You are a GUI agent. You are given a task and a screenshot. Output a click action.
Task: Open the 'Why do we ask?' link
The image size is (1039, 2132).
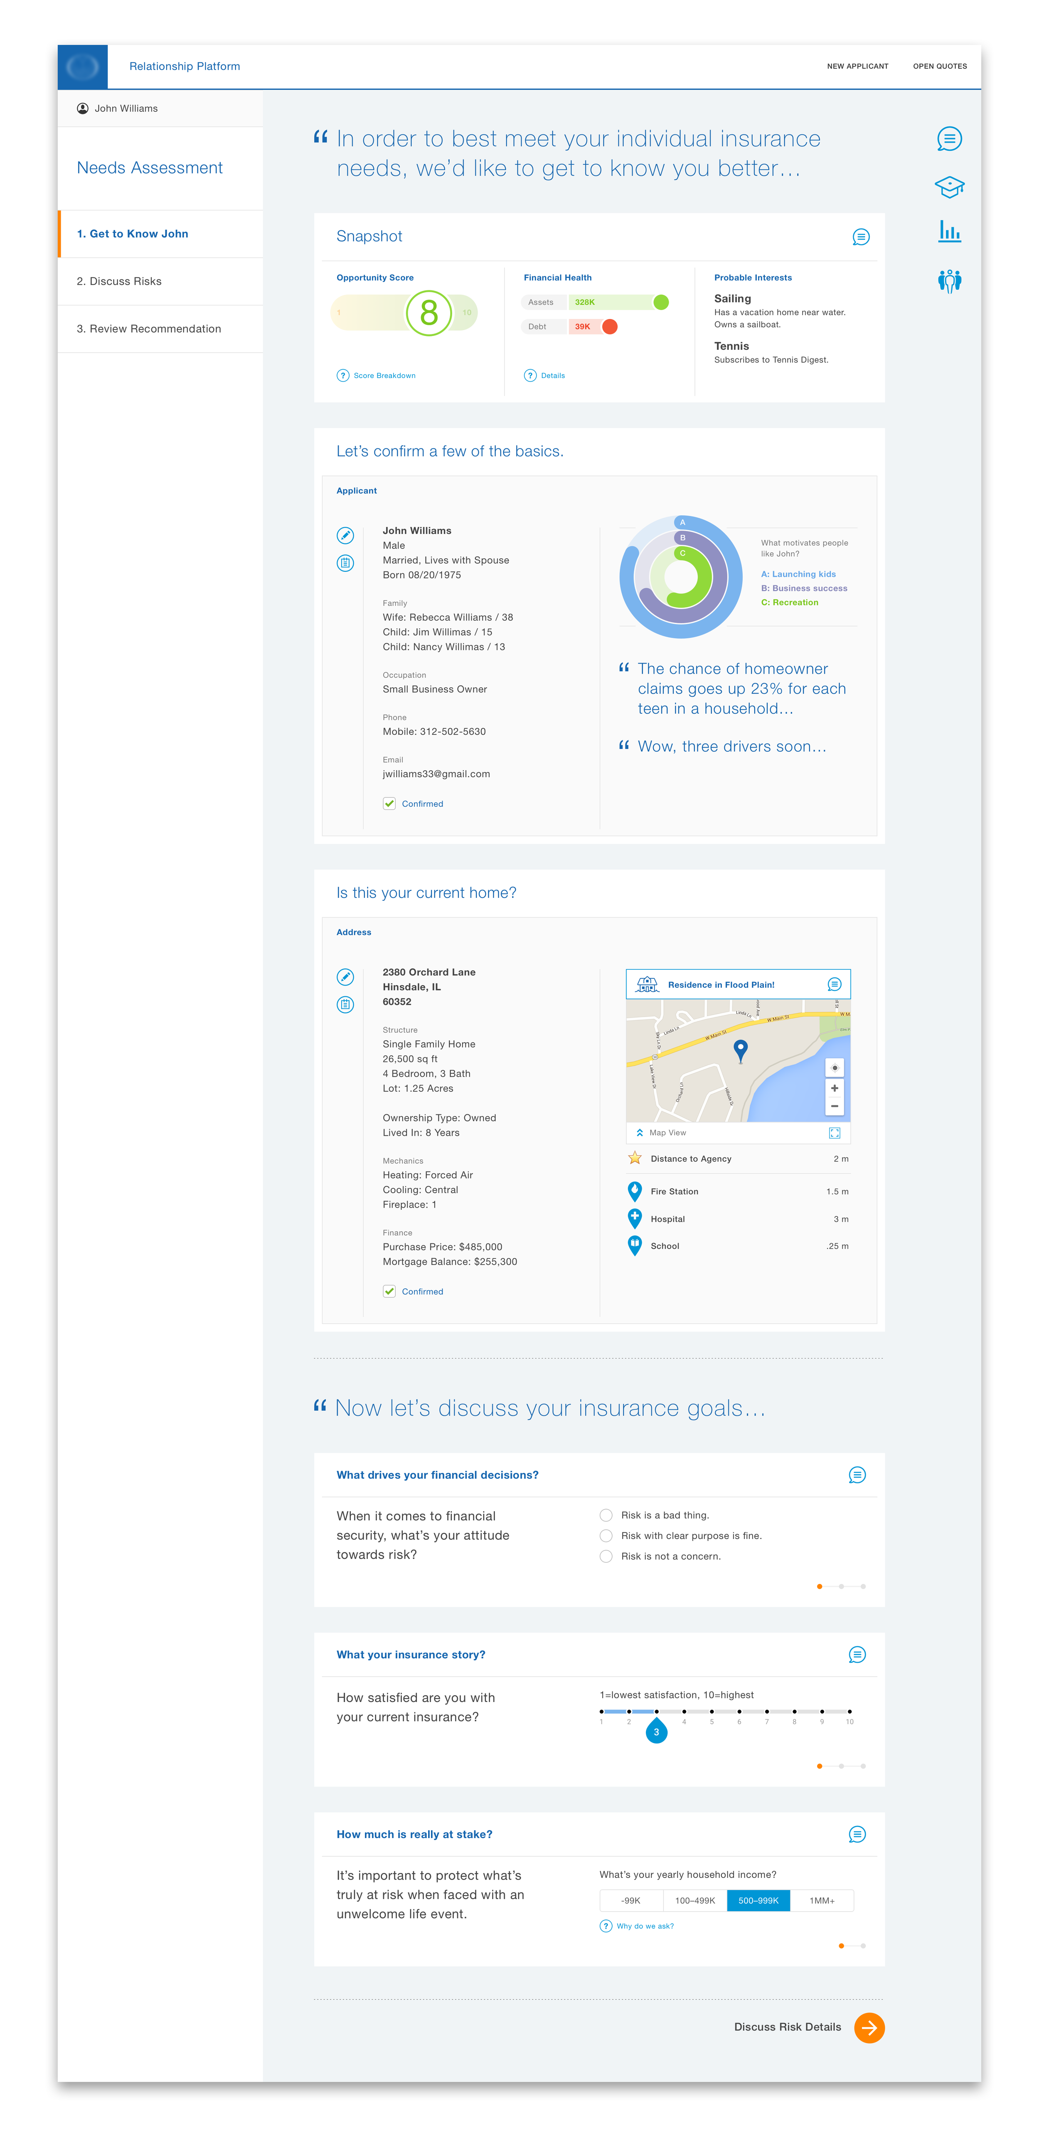[645, 1926]
